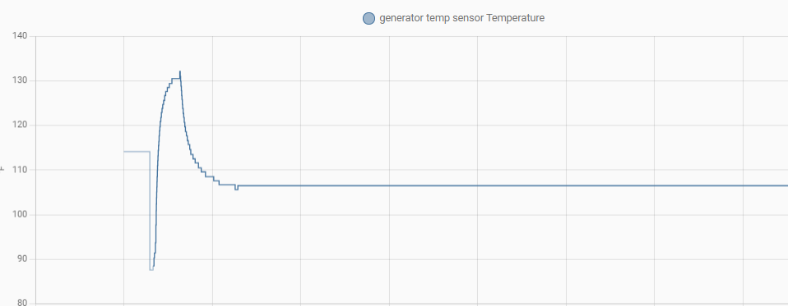This screenshot has height=306, width=788.
Task: Click the falling curve where it crosses 120
Action: tap(183, 126)
